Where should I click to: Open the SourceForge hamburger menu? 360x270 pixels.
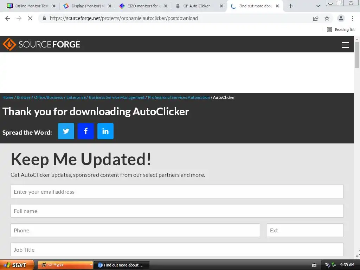(x=345, y=45)
